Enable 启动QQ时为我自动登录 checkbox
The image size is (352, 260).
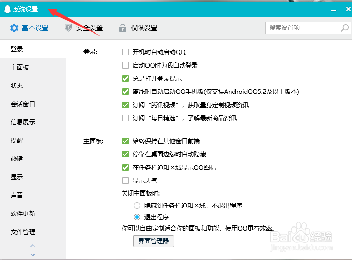coord(125,65)
